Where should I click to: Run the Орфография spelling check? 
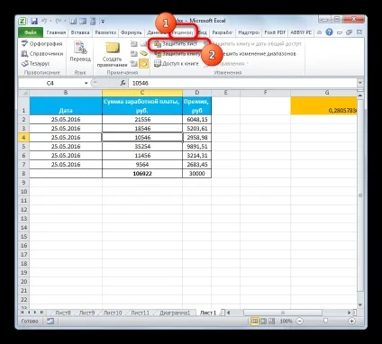click(41, 44)
